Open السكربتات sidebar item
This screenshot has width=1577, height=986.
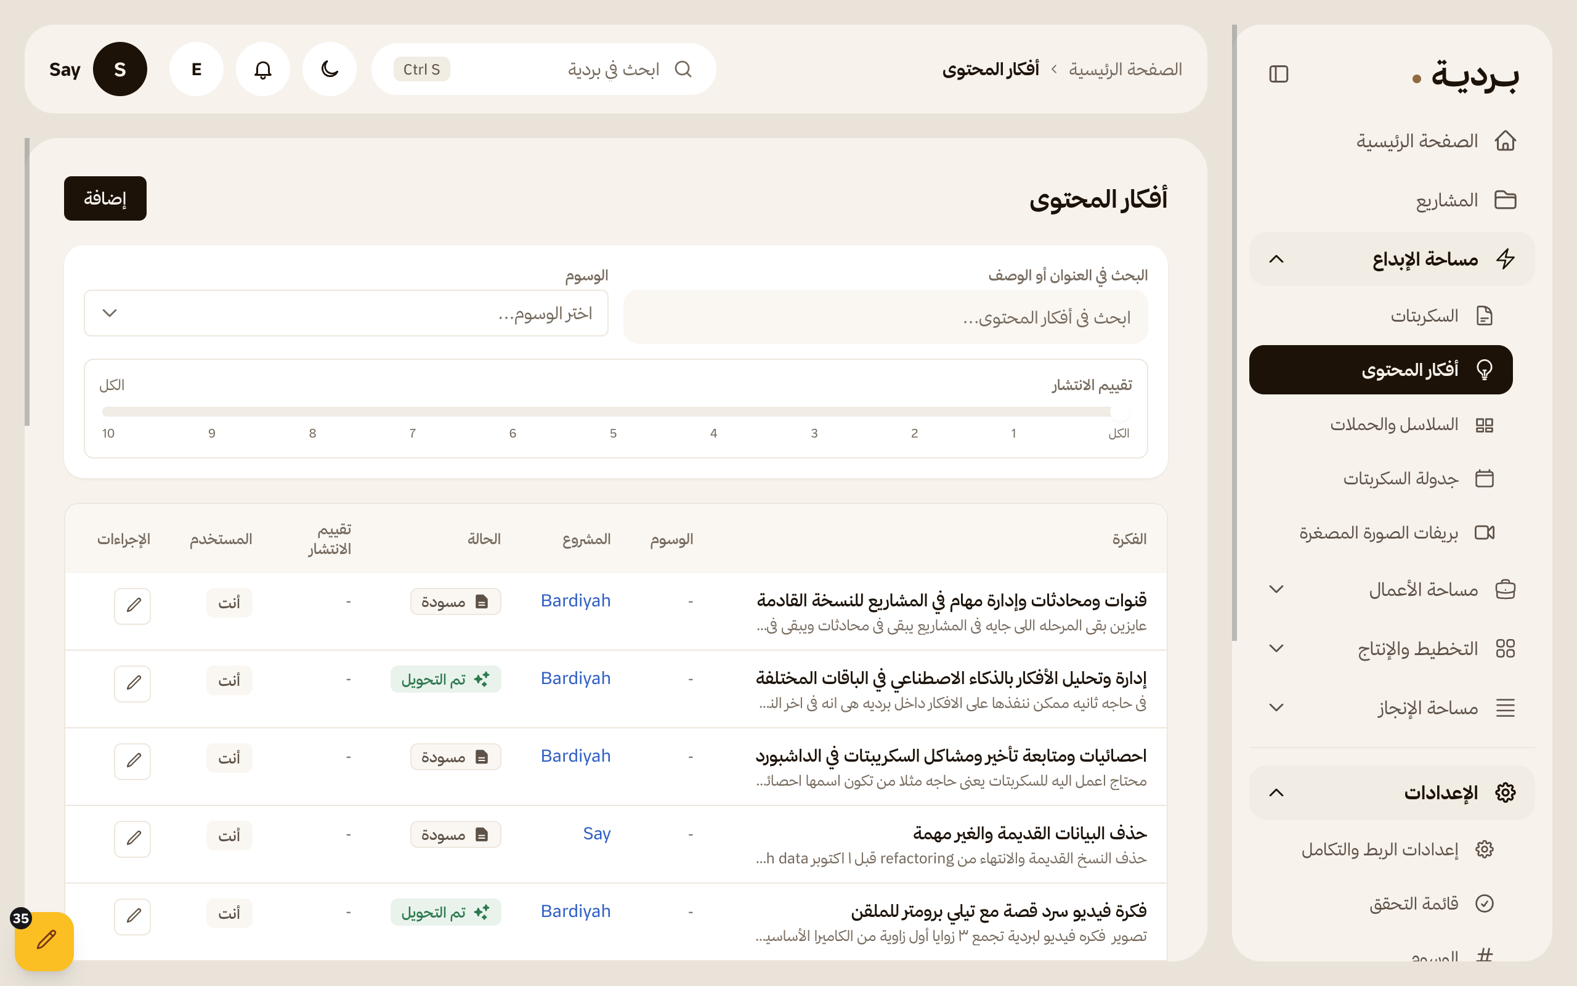pyautogui.click(x=1381, y=316)
